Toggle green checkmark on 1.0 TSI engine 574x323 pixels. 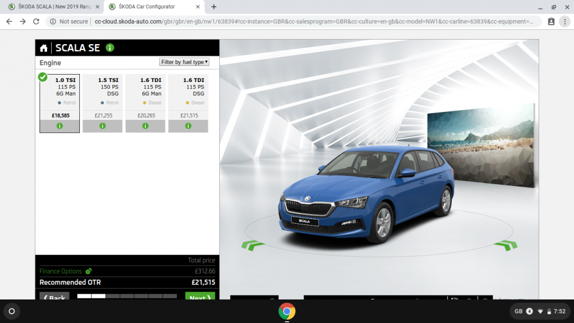(43, 77)
